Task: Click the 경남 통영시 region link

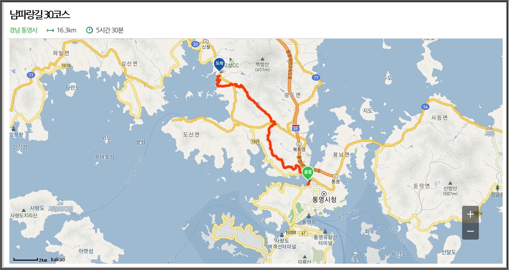Action: [x=23, y=30]
